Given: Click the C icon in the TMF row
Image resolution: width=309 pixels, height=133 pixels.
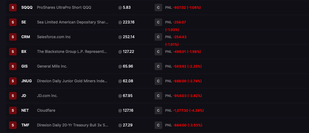Looking at the screenshot, I should 158,125.
